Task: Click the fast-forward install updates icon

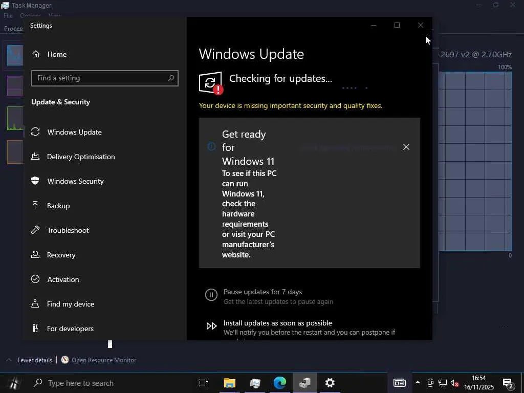Action: [x=211, y=326]
